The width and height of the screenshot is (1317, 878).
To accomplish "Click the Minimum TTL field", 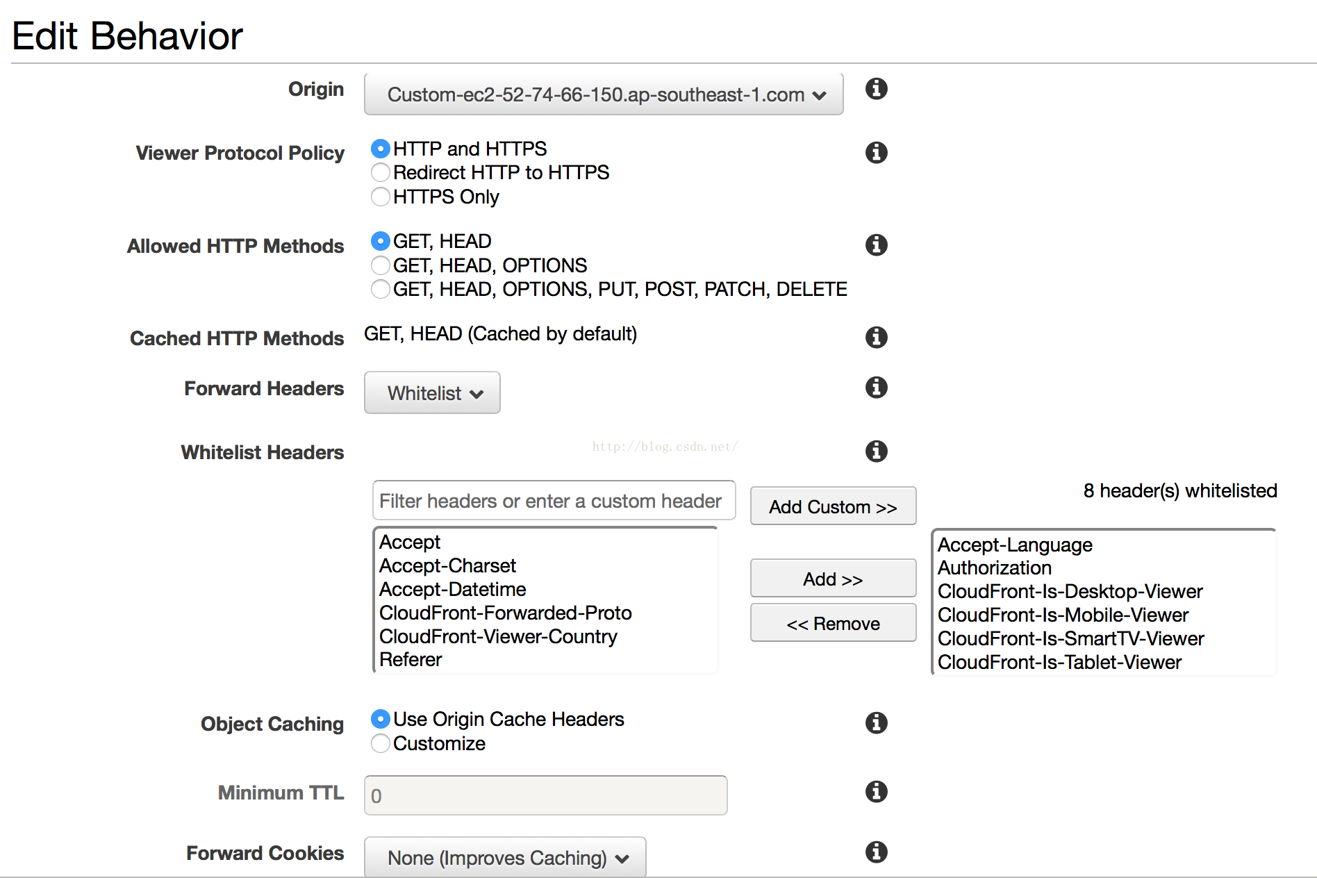I will point(545,795).
